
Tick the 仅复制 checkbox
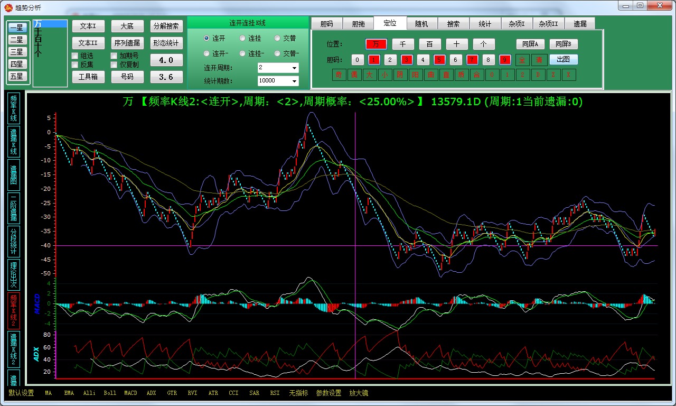click(x=114, y=65)
